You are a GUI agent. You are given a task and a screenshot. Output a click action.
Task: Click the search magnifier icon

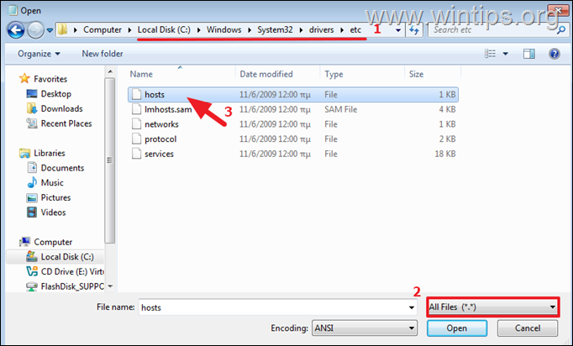point(561,30)
